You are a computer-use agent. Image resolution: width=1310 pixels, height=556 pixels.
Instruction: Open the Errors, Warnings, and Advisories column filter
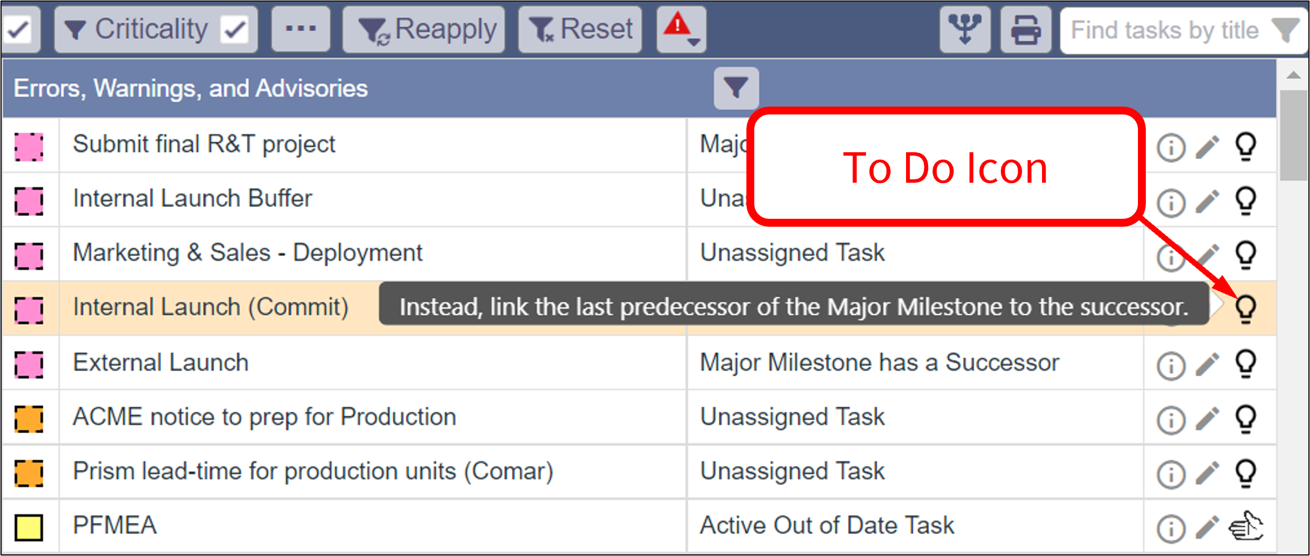tap(736, 89)
